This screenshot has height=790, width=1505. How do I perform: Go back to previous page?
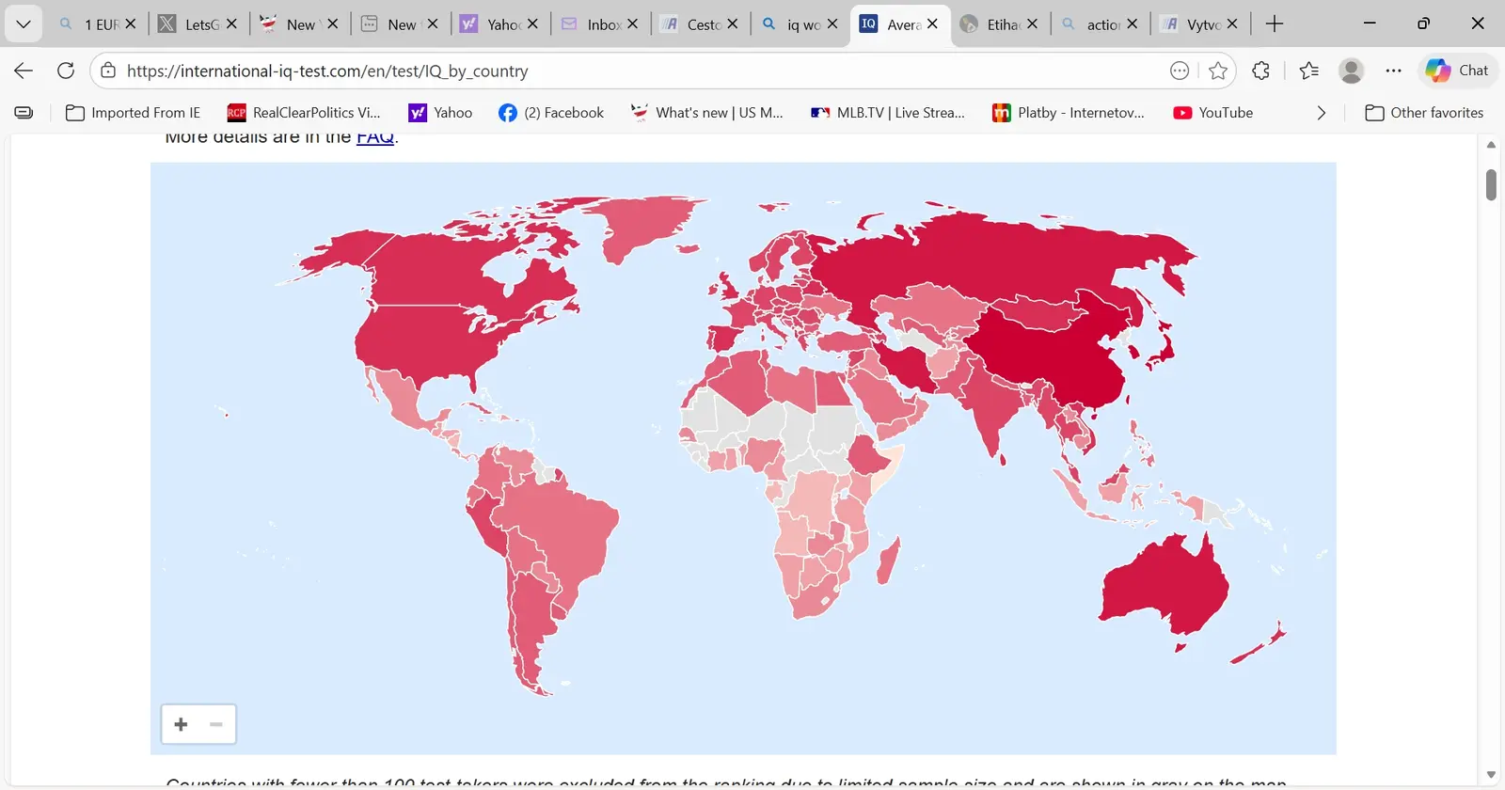coord(24,71)
